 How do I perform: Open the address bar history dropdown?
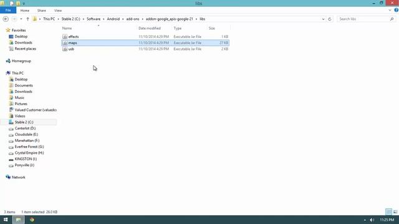click(323, 19)
